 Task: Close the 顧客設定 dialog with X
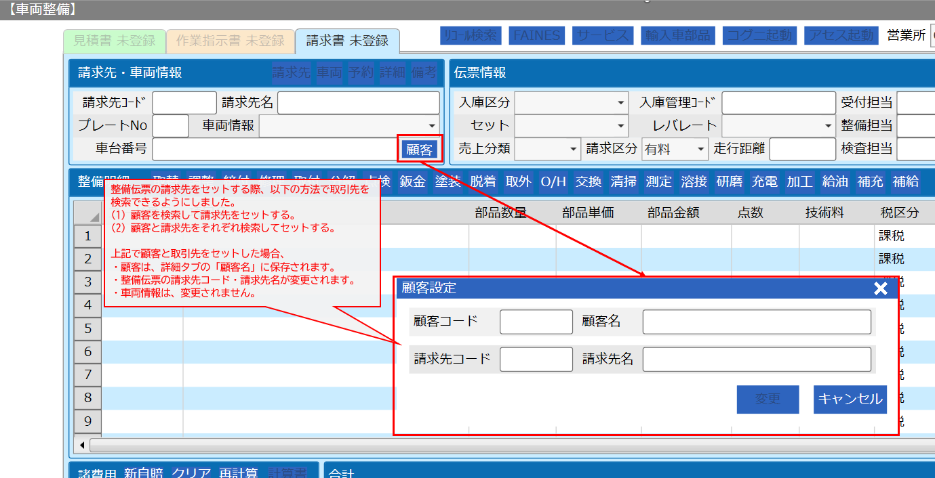(880, 289)
